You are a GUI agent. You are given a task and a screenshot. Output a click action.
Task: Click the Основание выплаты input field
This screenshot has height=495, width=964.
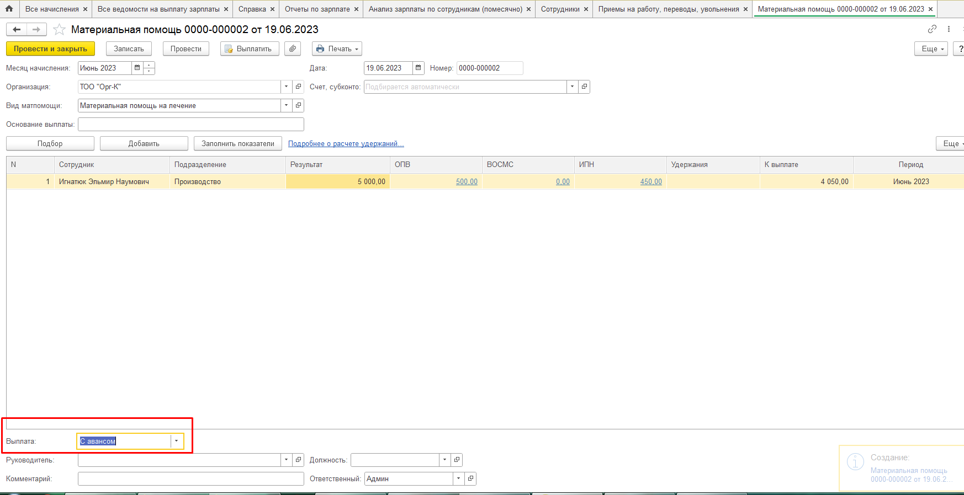click(190, 125)
